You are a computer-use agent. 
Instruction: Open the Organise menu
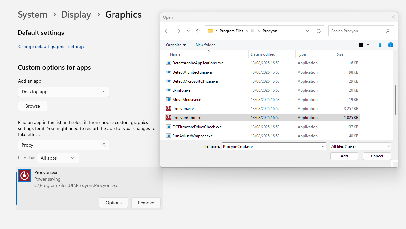[x=176, y=45]
